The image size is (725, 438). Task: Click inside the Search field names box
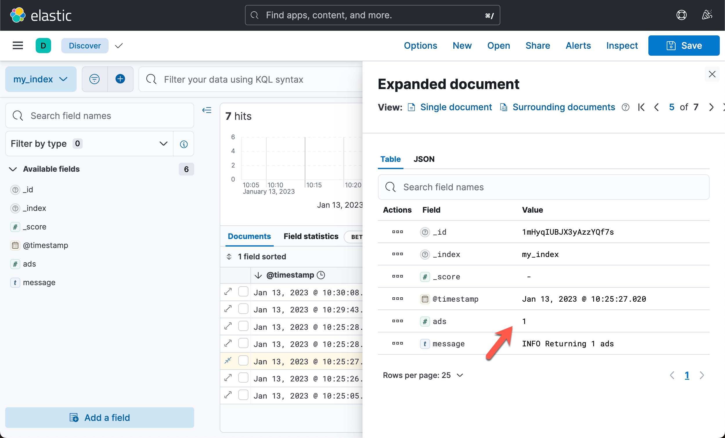(x=100, y=116)
